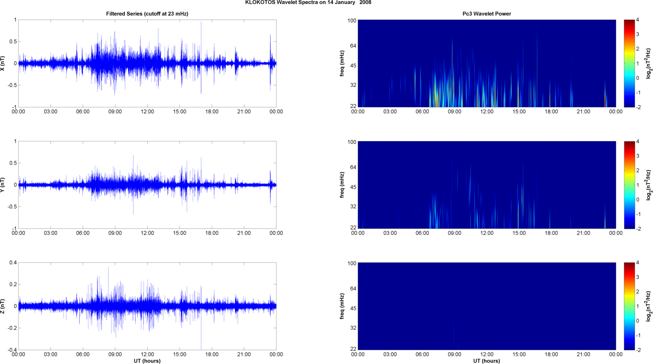Click the Y component time series plot
This screenshot has width=653, height=364.
point(147,185)
